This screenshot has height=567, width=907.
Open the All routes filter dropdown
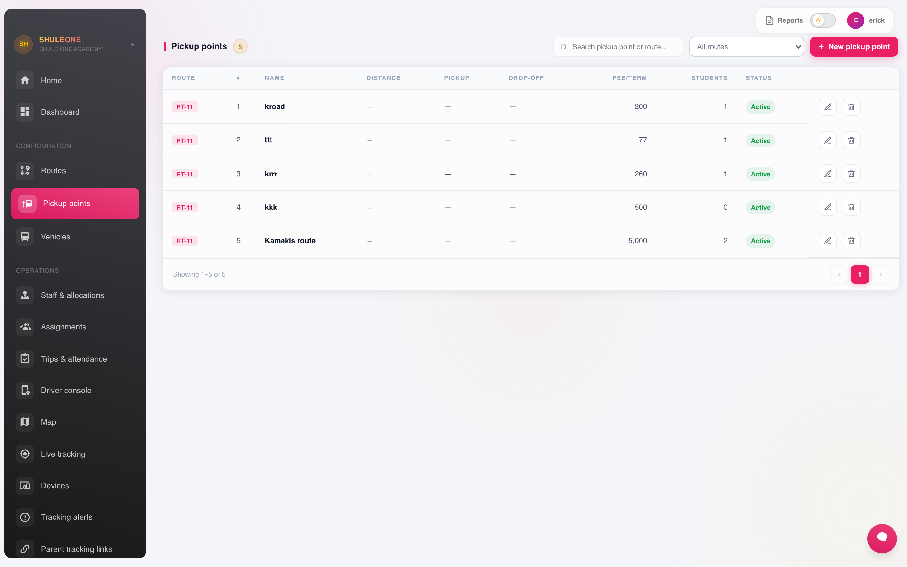[x=746, y=47]
